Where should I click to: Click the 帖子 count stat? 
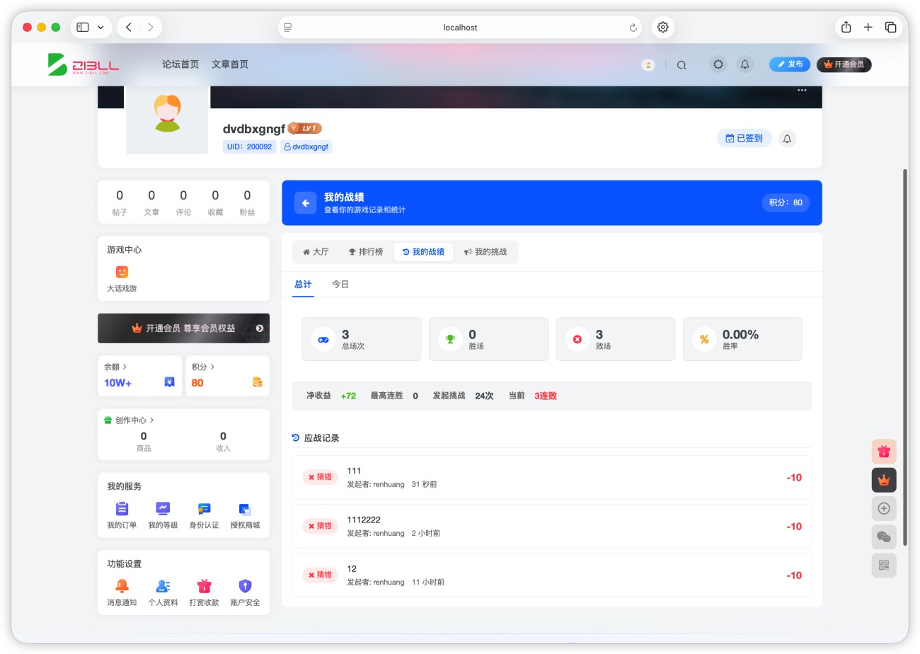pyautogui.click(x=120, y=202)
